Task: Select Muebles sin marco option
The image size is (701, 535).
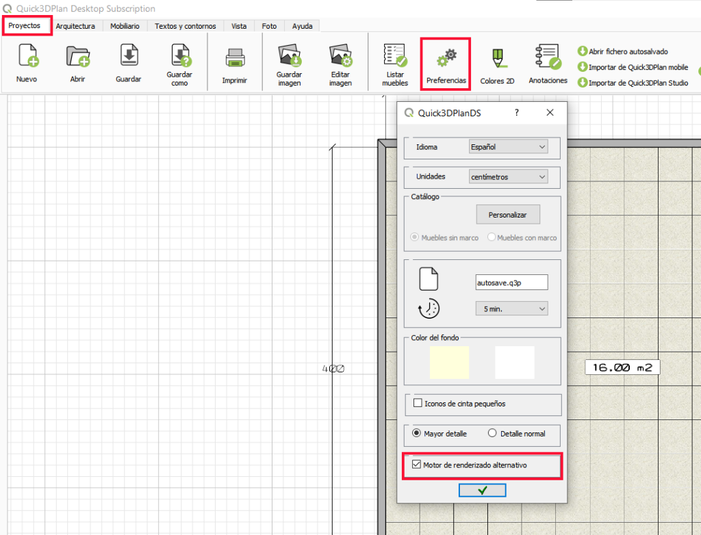Action: pos(445,237)
